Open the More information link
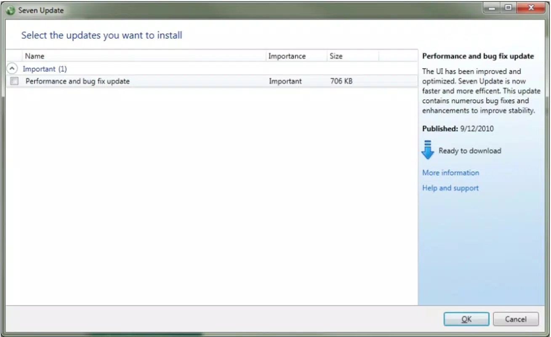 coord(450,173)
